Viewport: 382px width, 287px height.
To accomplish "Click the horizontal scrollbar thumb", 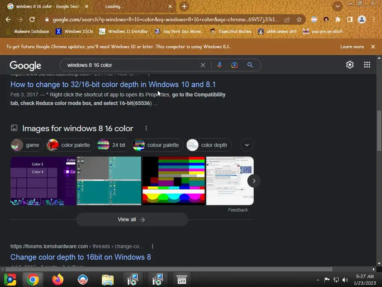I will [x=169, y=269].
